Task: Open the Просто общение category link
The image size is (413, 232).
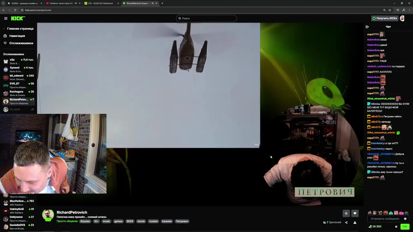Action: point(67,221)
